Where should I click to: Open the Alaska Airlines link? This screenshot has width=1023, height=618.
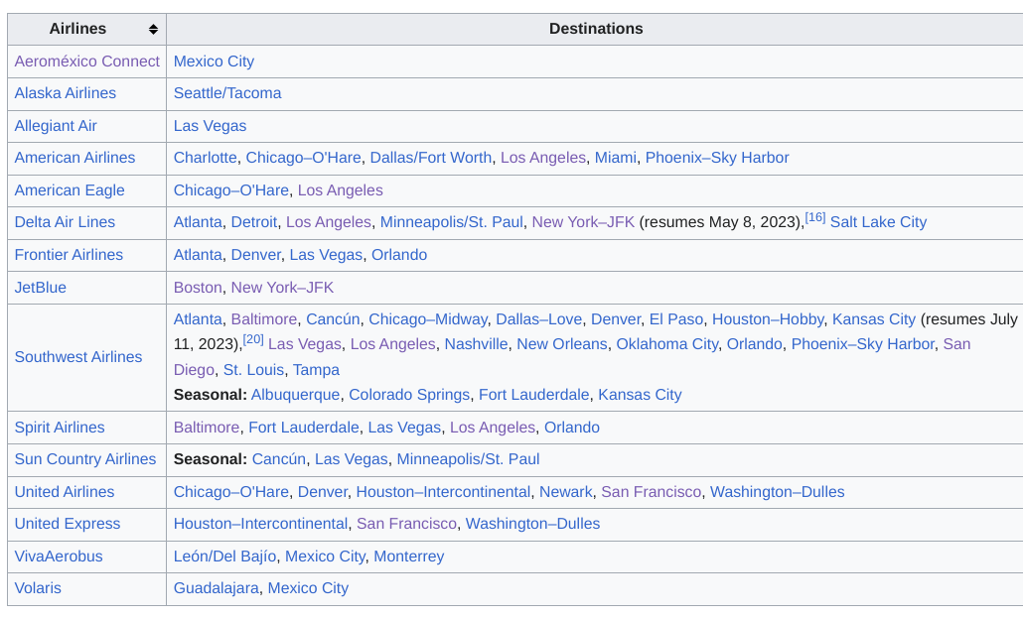point(66,93)
